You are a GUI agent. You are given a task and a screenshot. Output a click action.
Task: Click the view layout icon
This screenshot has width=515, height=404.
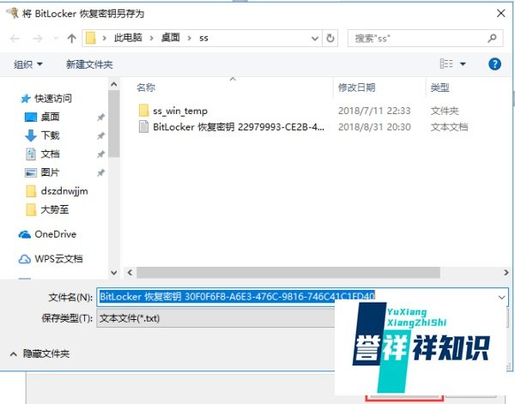(446, 63)
